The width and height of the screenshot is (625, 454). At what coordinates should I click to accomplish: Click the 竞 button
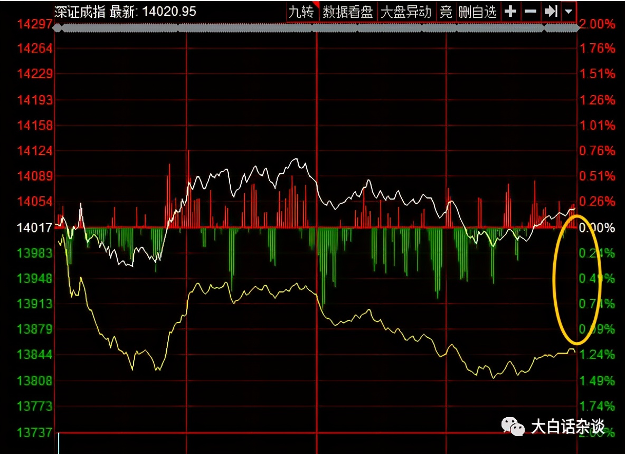point(446,12)
